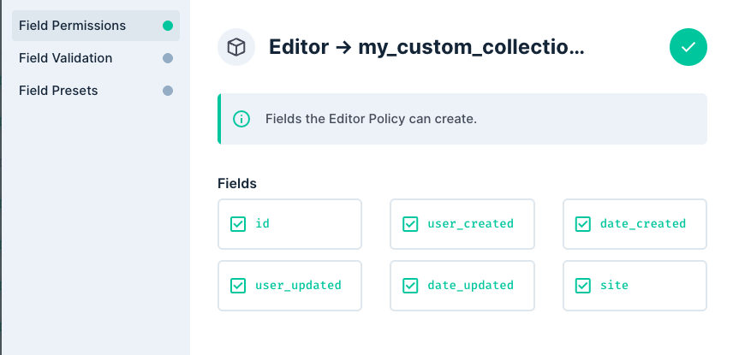Disable the user_updated field checkbox
This screenshot has height=355, width=733.
click(239, 286)
